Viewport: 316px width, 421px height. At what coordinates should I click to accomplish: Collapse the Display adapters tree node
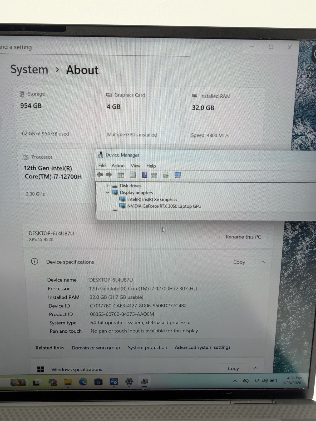tap(107, 192)
